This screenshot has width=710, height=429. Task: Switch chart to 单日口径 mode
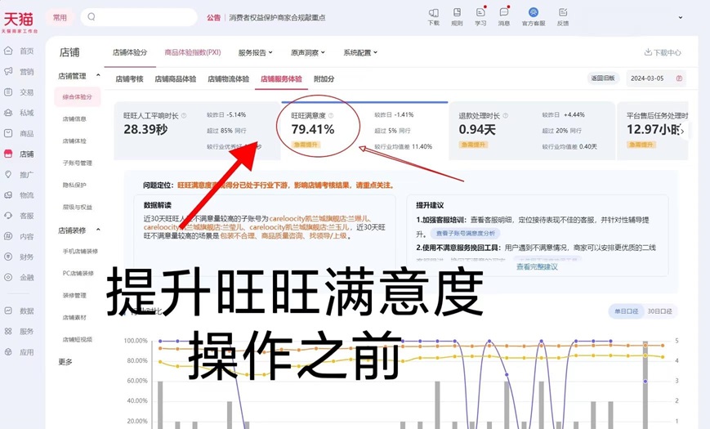coord(625,311)
